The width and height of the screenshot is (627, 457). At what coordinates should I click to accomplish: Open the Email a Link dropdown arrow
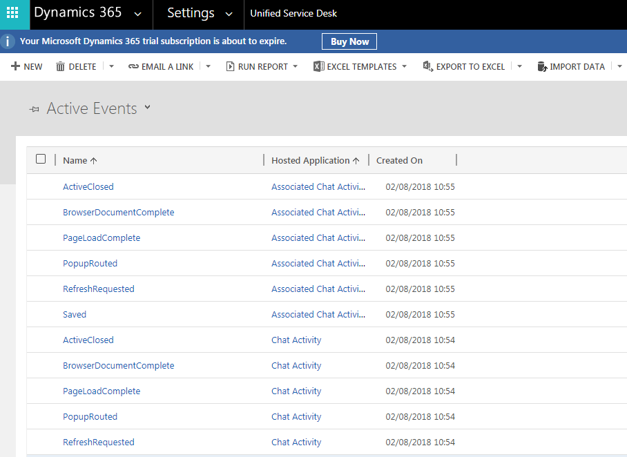(209, 66)
